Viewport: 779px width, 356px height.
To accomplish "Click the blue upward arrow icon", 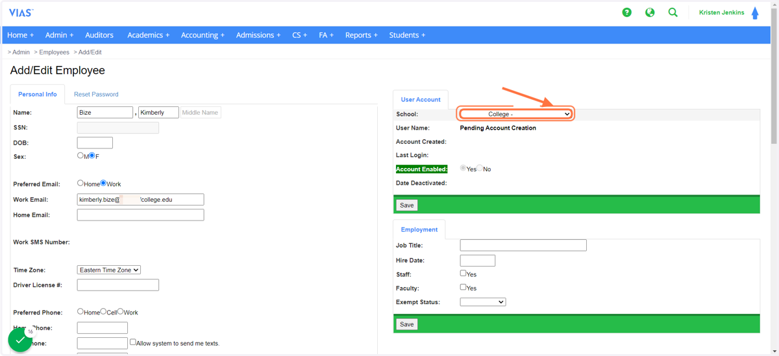I will [755, 13].
